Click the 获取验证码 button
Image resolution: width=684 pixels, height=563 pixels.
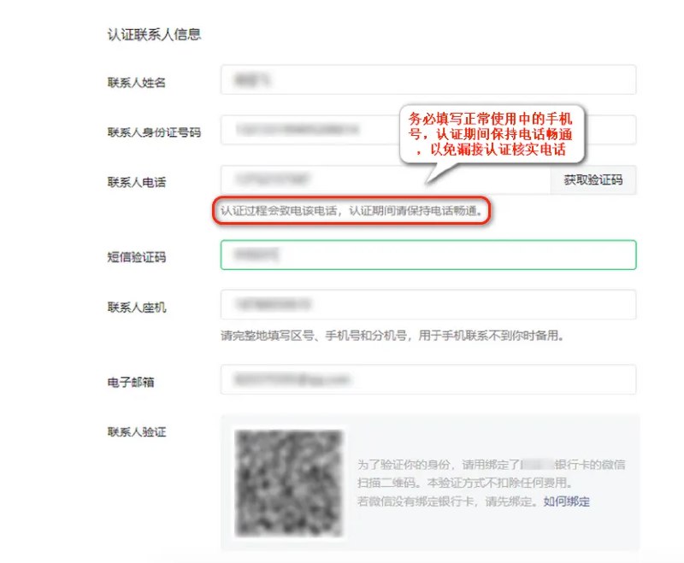(593, 179)
